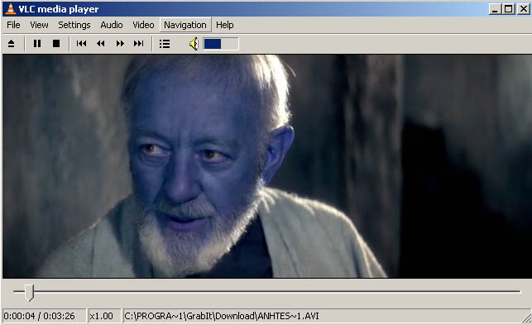The image size is (532, 325).
Task: Pause the playing video
Action: 37,44
